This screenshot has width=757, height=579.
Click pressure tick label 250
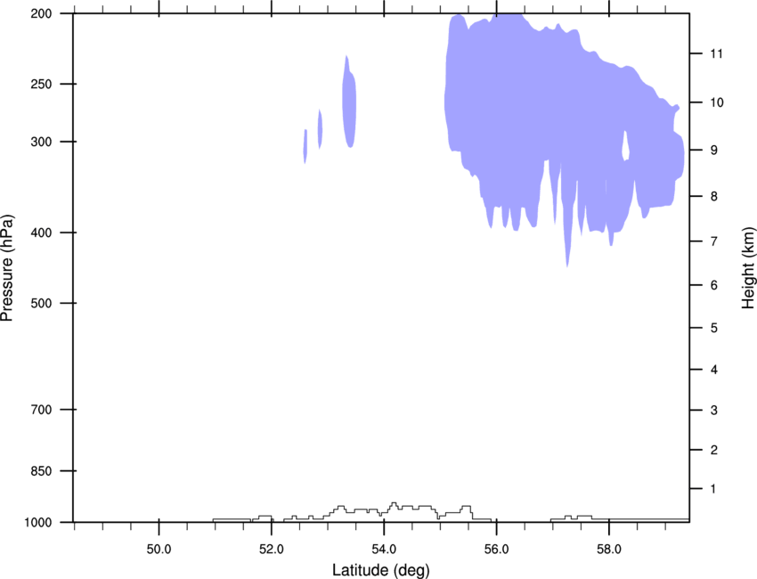(41, 84)
